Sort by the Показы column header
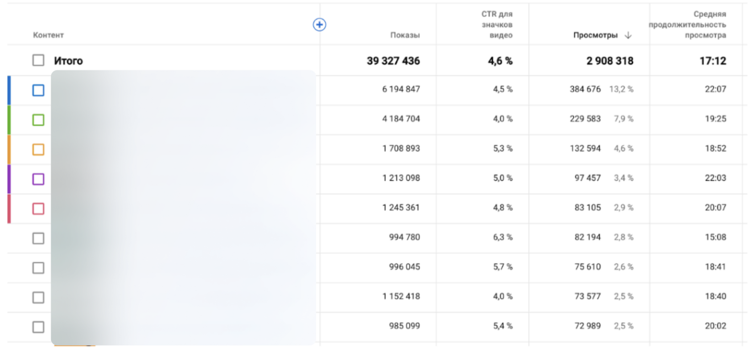The image size is (749, 352). click(405, 35)
